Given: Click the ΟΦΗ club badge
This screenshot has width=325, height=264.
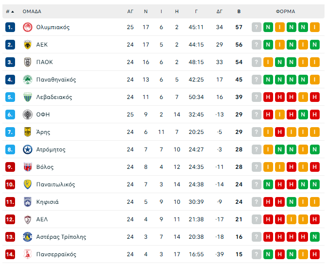Looking at the screenshot, I should (27, 115).
